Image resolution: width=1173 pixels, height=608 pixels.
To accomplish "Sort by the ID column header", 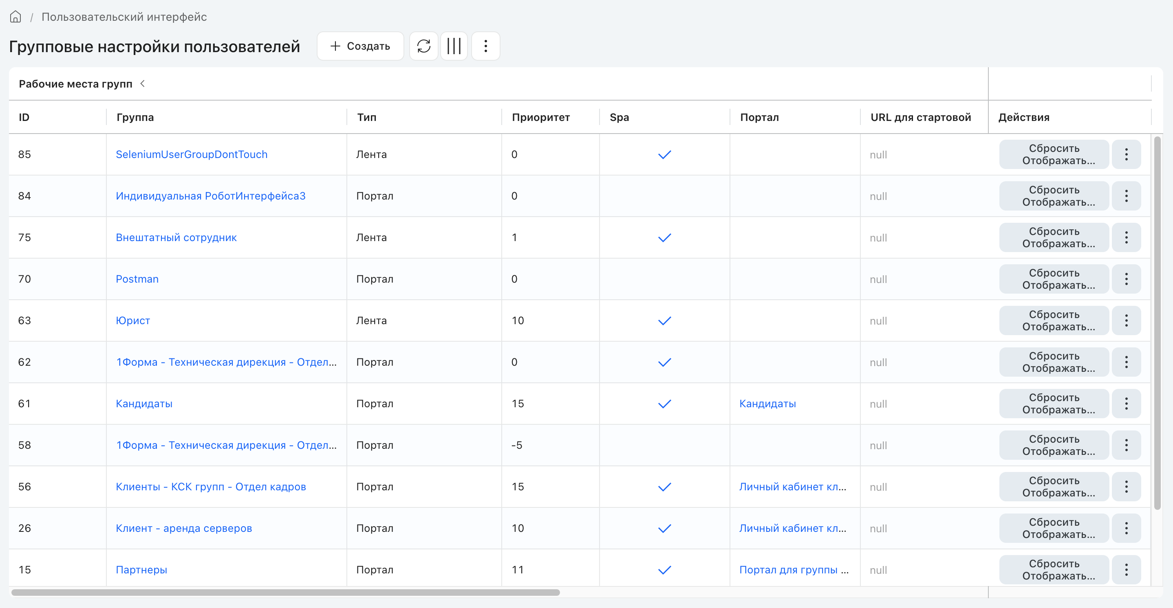I will coord(24,117).
